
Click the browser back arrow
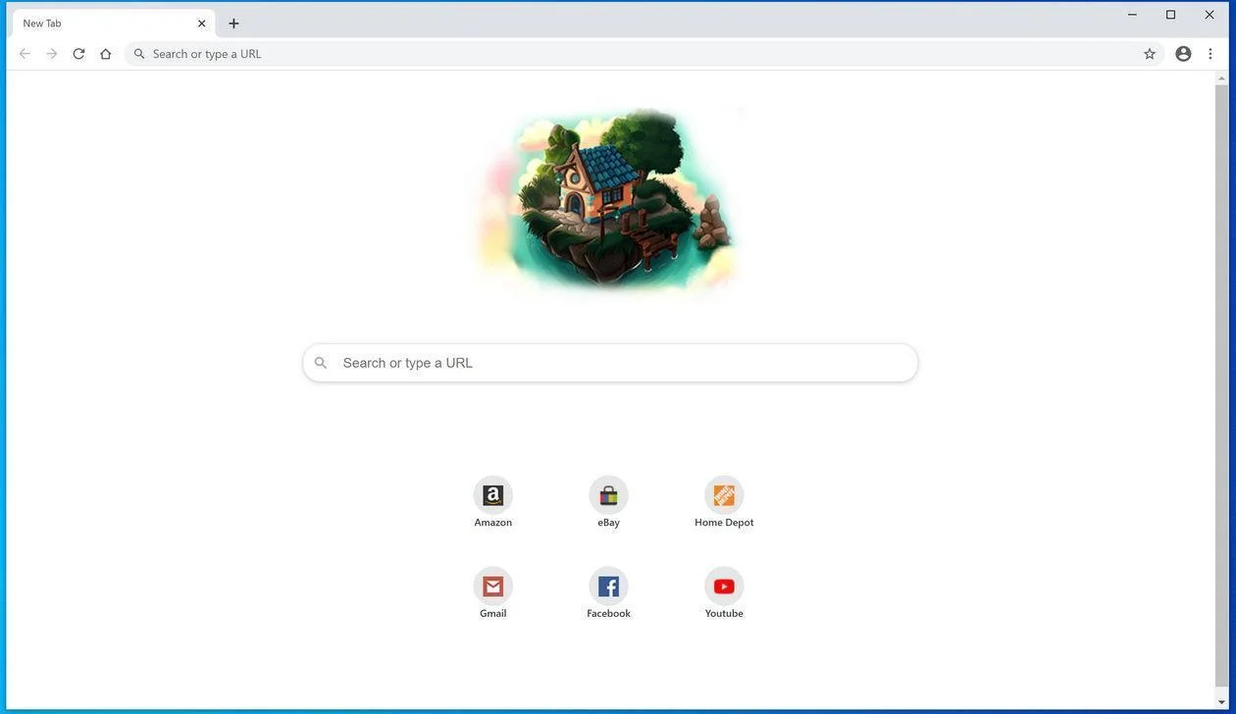tap(25, 54)
